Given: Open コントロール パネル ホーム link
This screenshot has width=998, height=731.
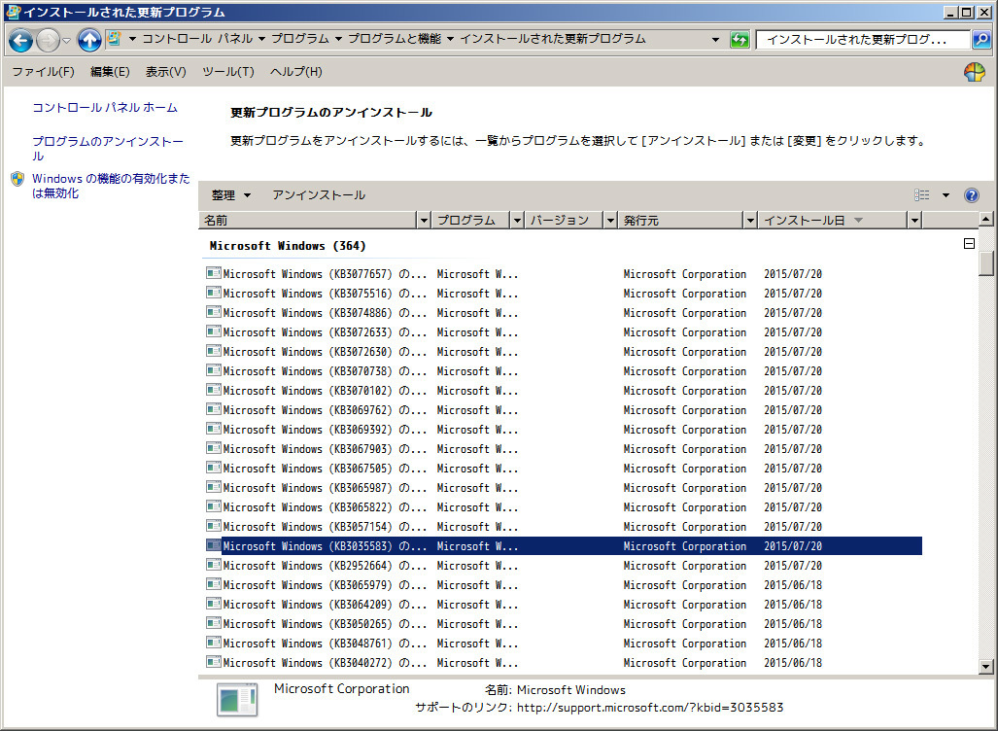Looking at the screenshot, I should pos(105,108).
